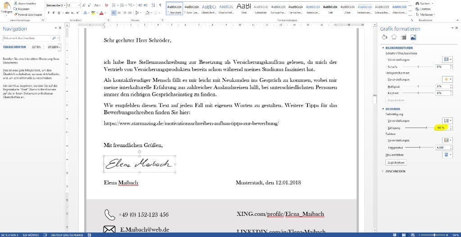Image resolution: width=461 pixels, height=237 pixels.
Task: Click the Kontrast slider
Action: 419,93
